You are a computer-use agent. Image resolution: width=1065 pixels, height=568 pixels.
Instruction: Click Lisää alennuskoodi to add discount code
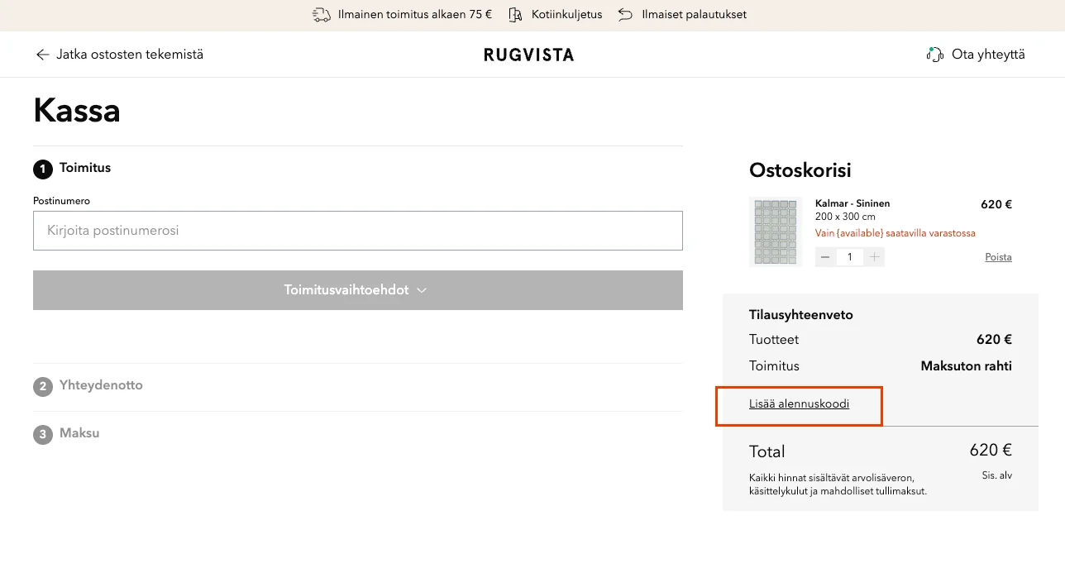799,404
